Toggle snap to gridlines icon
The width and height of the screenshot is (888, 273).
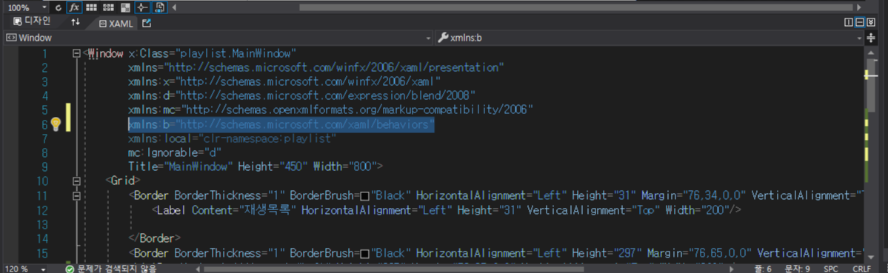(108, 8)
